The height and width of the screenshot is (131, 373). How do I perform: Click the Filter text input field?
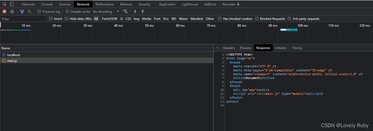(23, 19)
